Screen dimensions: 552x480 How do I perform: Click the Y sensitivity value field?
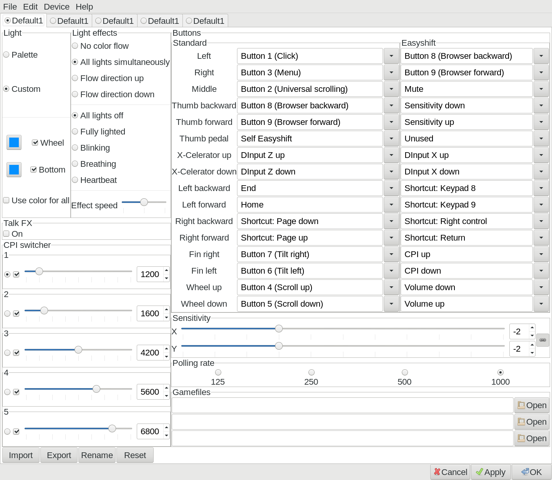tap(519, 349)
